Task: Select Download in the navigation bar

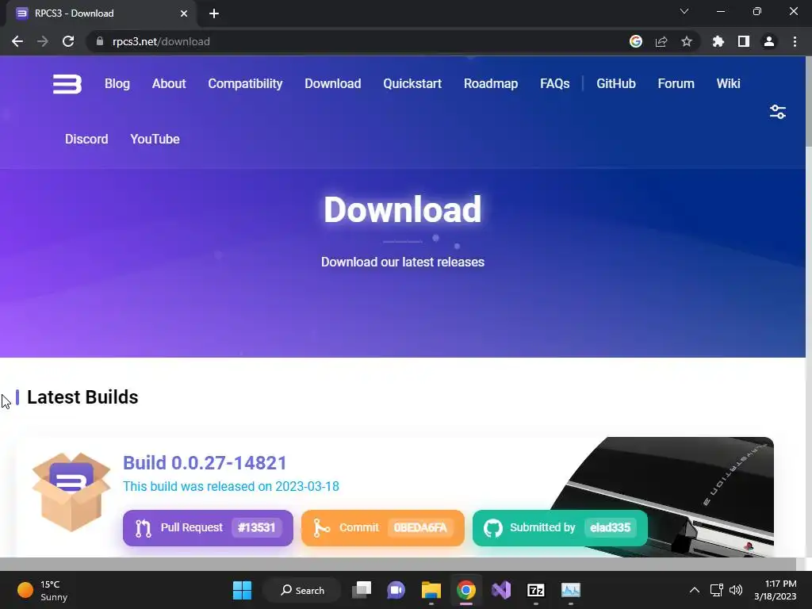Action: point(332,83)
